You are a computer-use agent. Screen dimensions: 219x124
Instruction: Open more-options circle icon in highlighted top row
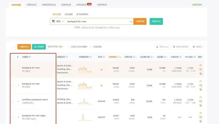201,69
